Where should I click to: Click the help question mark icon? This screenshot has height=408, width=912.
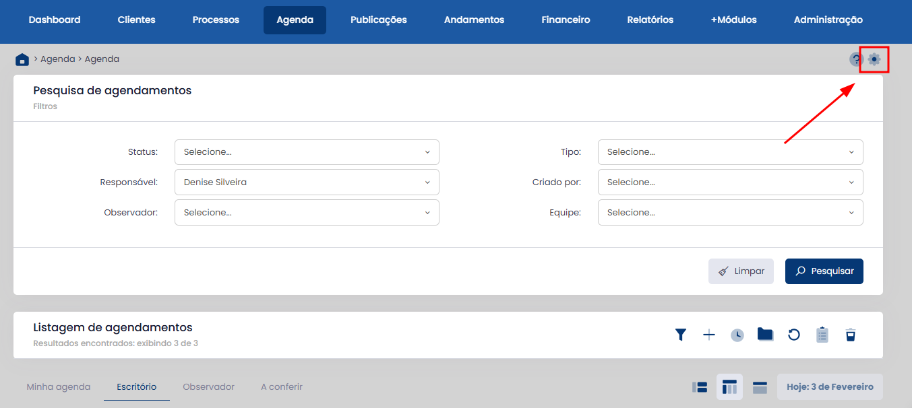tap(856, 59)
